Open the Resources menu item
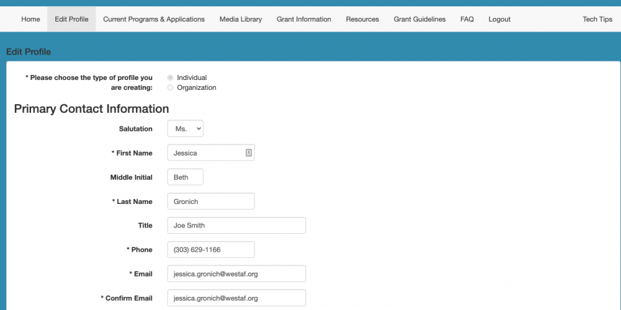Viewport: 621px width, 310px height. 363,19
